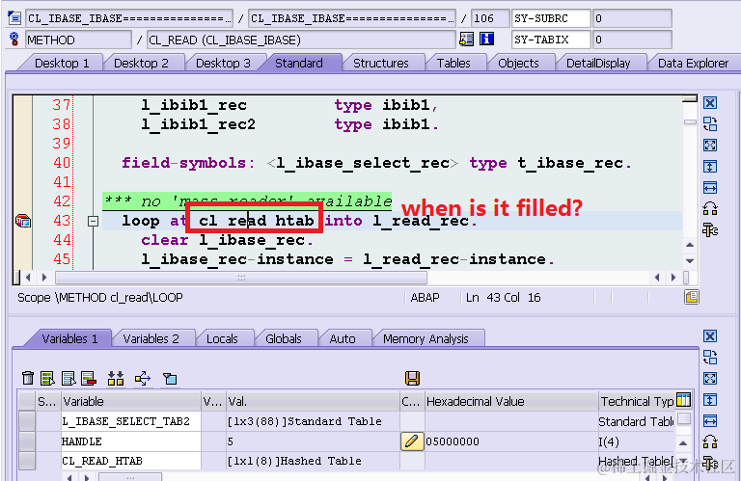
Task: Click the grey list-with-arrow toolbar icon
Action: 69,378
